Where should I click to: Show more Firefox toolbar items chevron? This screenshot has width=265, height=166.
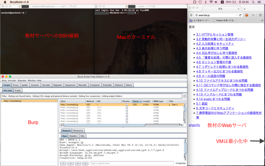[x=253, y=15]
